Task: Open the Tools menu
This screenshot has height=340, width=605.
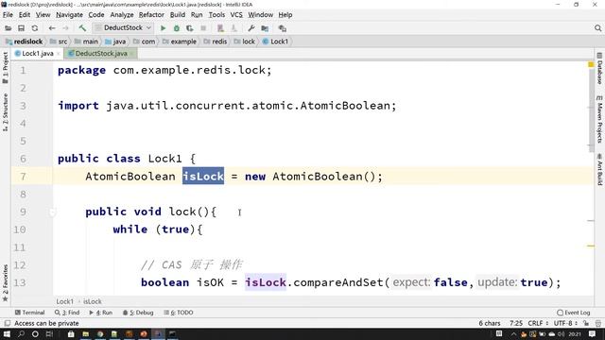Action: 216,15
